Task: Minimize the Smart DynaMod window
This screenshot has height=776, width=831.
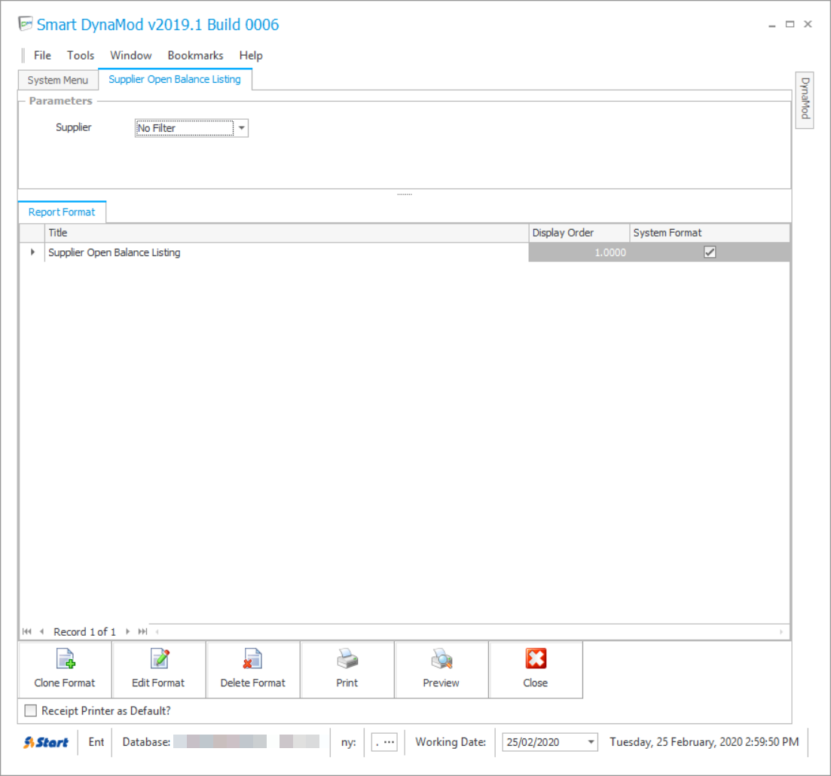Action: tap(772, 24)
